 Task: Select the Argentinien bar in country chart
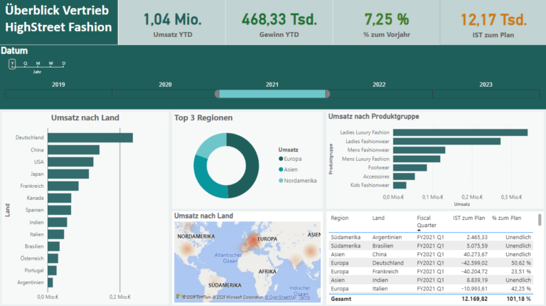point(50,283)
